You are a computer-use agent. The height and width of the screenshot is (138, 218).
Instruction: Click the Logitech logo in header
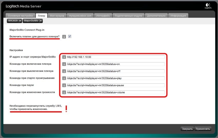click(208, 6)
